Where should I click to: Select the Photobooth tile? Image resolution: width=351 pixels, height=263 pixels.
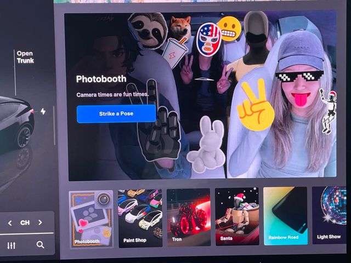90,218
